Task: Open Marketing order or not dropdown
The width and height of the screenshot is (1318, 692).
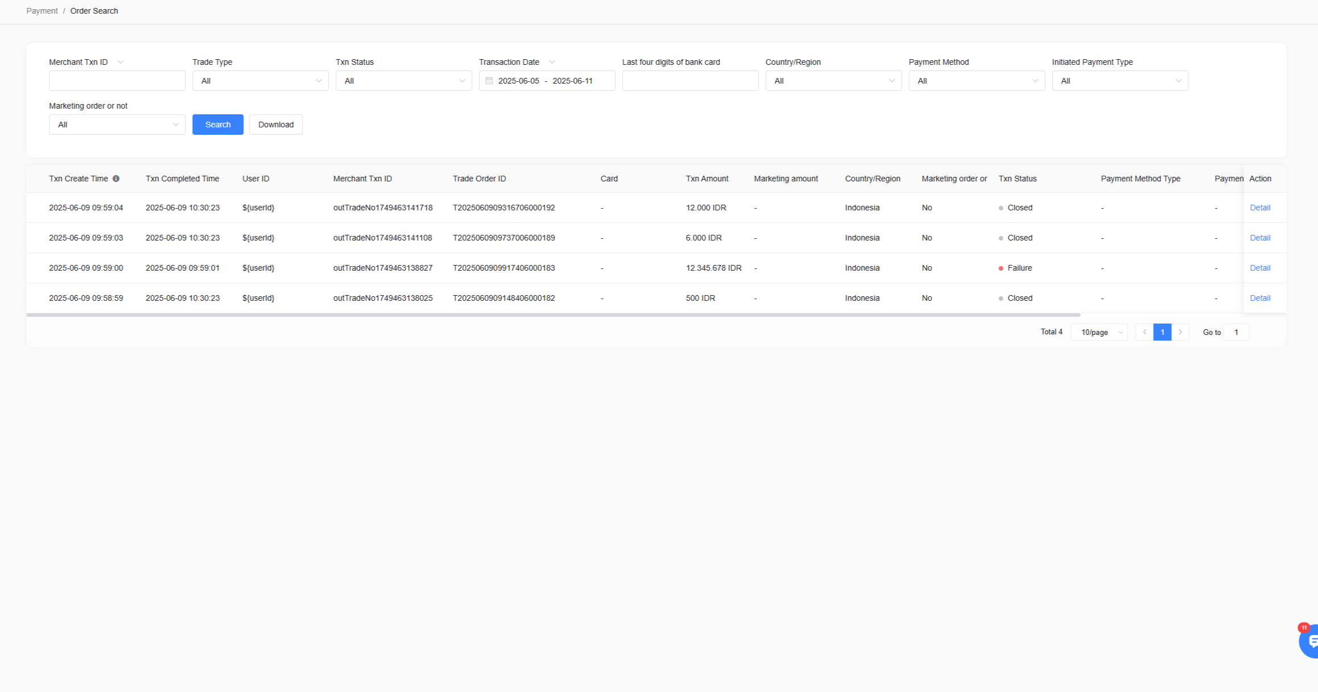Action: [x=117, y=125]
